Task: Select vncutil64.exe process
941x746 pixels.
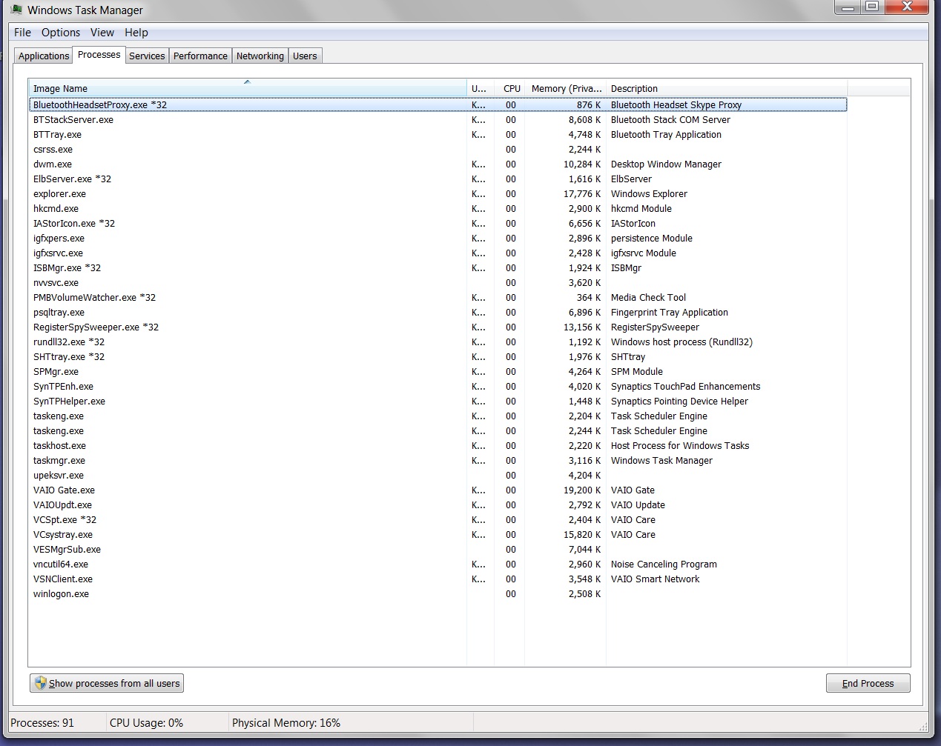Action: pos(438,565)
